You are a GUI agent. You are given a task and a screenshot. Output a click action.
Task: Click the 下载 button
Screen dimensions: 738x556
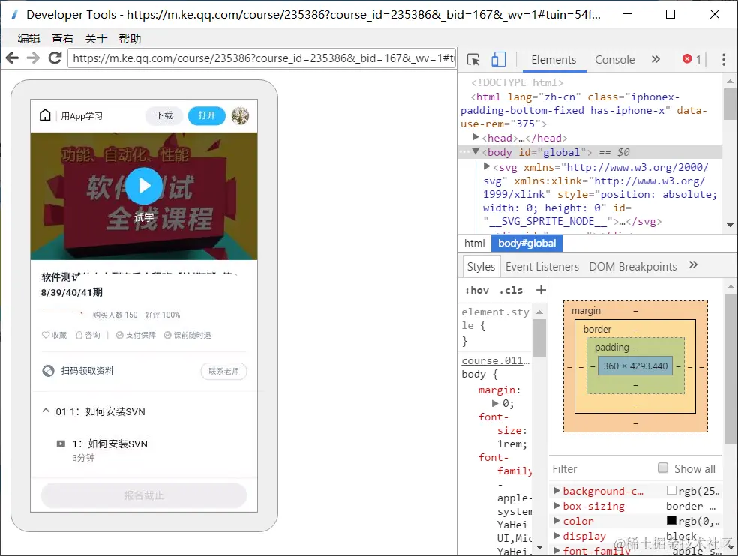(x=164, y=115)
